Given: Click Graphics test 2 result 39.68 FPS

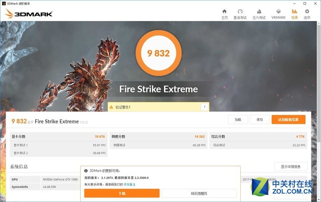Looking at the screenshot, I should click(99, 153).
